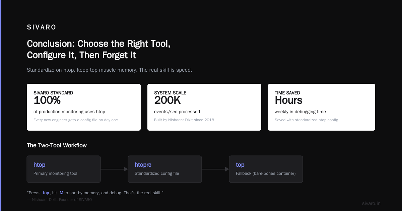Screen dimensions: 402x211
Task: Click 'The Two-Tool Workflow' heading
Action: (57, 145)
